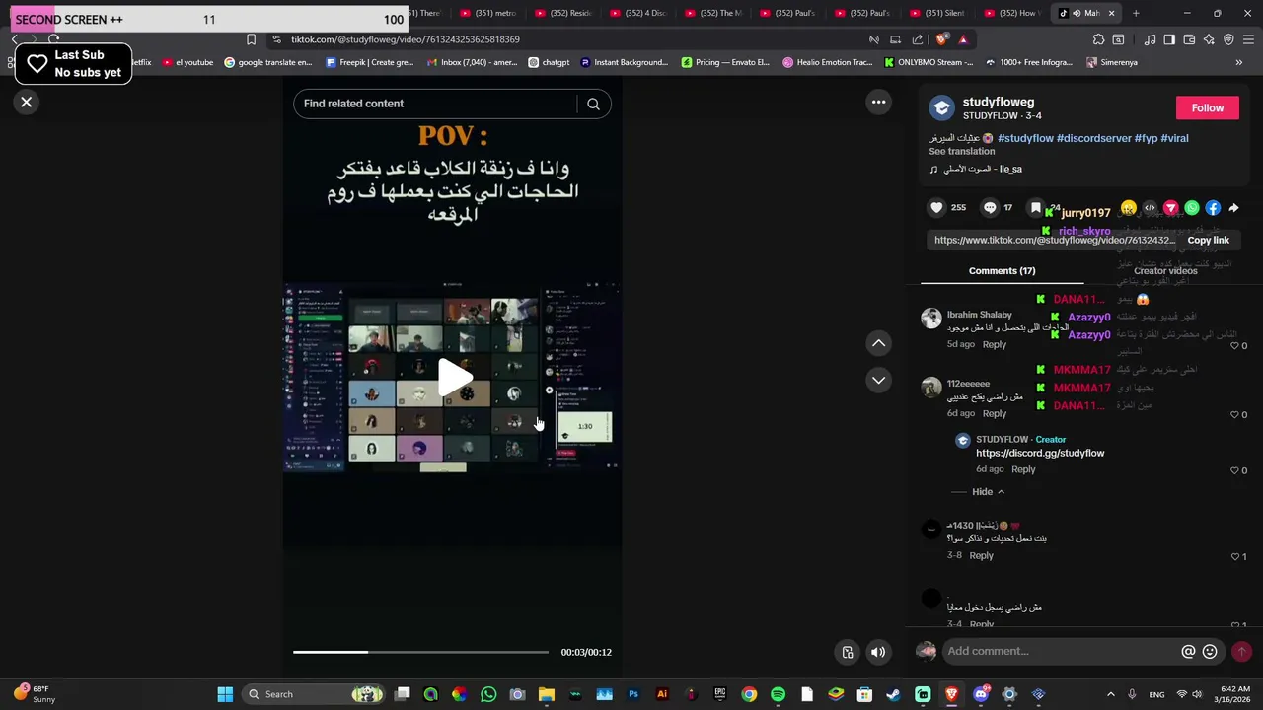Open browser extensions puzzle icon
1263x710 pixels.
click(x=1098, y=39)
